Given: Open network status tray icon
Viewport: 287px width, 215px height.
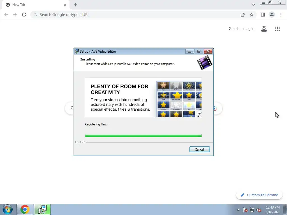Looking at the screenshot, I should 252,210.
